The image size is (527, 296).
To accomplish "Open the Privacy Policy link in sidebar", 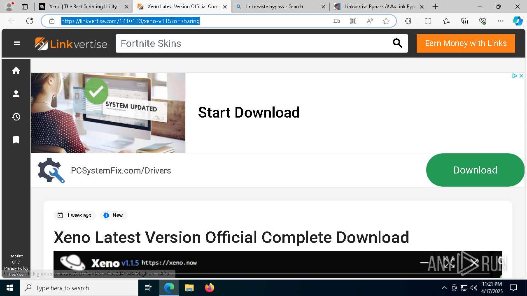I will tap(16, 268).
